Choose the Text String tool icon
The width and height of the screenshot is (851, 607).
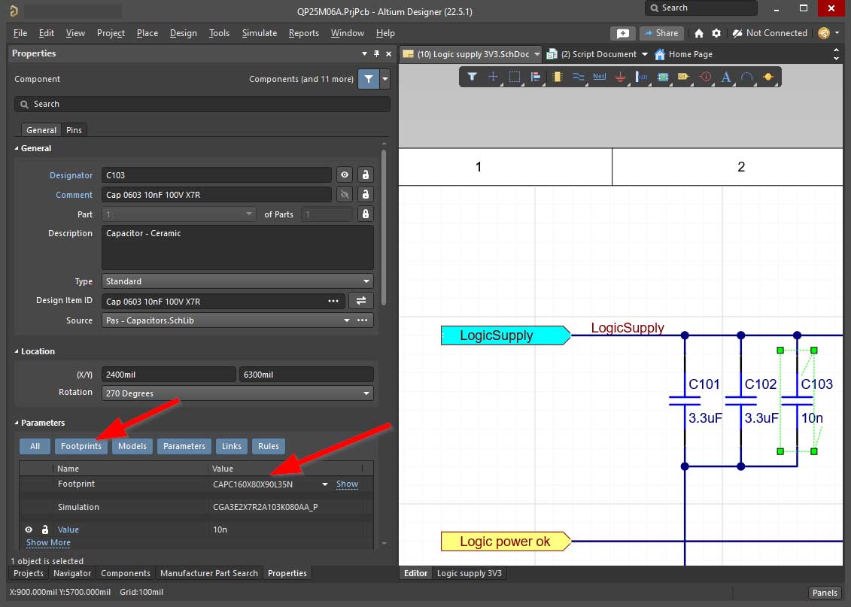click(x=726, y=77)
